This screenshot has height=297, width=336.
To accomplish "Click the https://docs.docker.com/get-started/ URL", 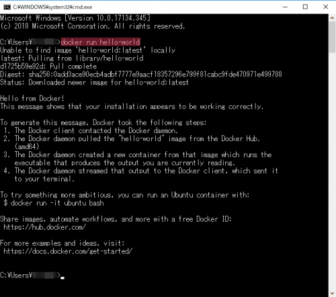I will click(68, 251).
